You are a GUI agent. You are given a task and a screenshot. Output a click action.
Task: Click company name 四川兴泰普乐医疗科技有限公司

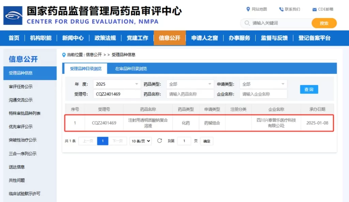(276, 123)
